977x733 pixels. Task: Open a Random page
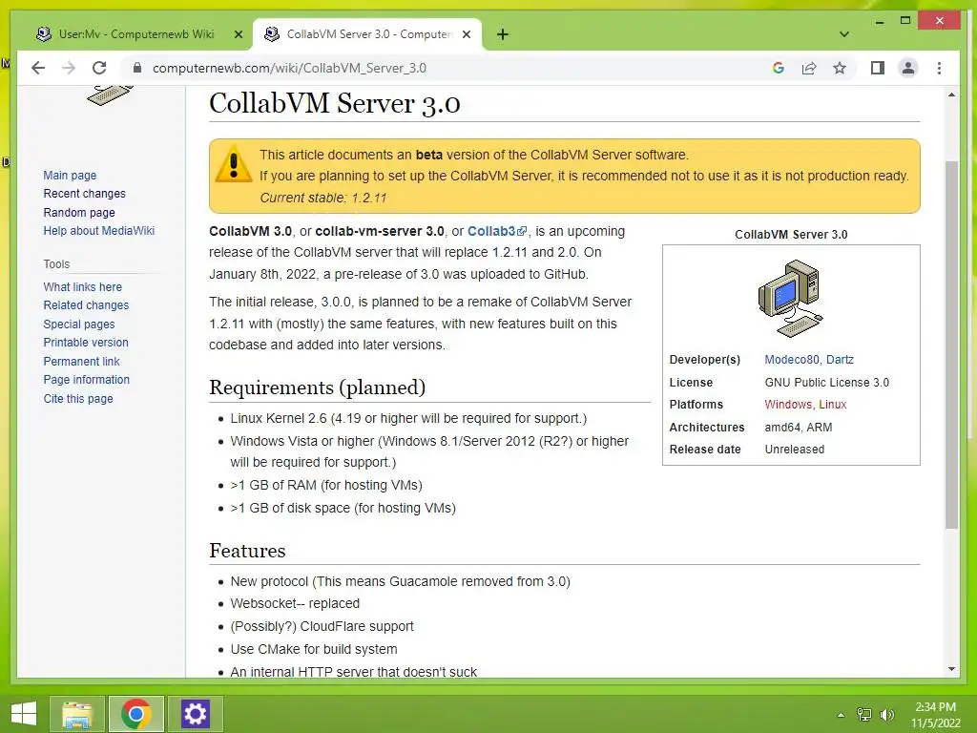click(x=79, y=212)
